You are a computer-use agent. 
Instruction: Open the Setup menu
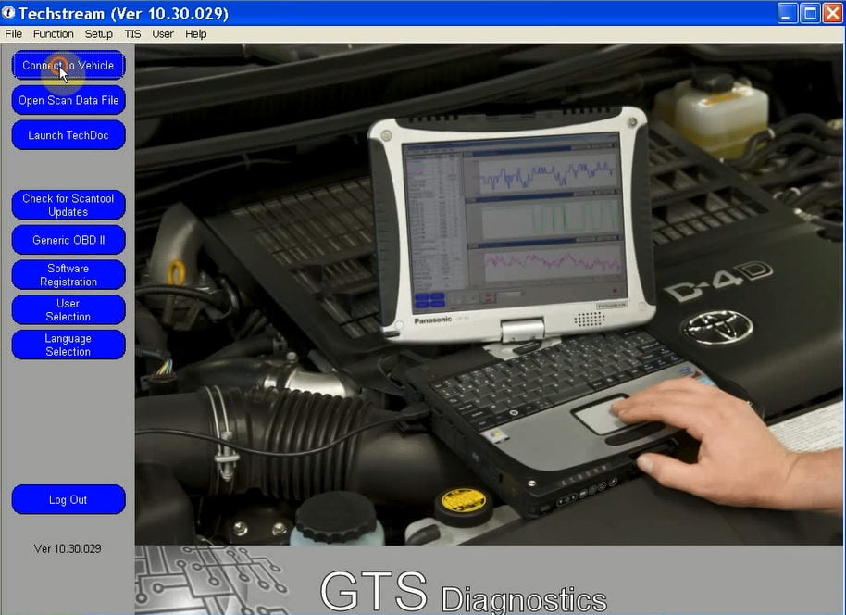coord(99,34)
